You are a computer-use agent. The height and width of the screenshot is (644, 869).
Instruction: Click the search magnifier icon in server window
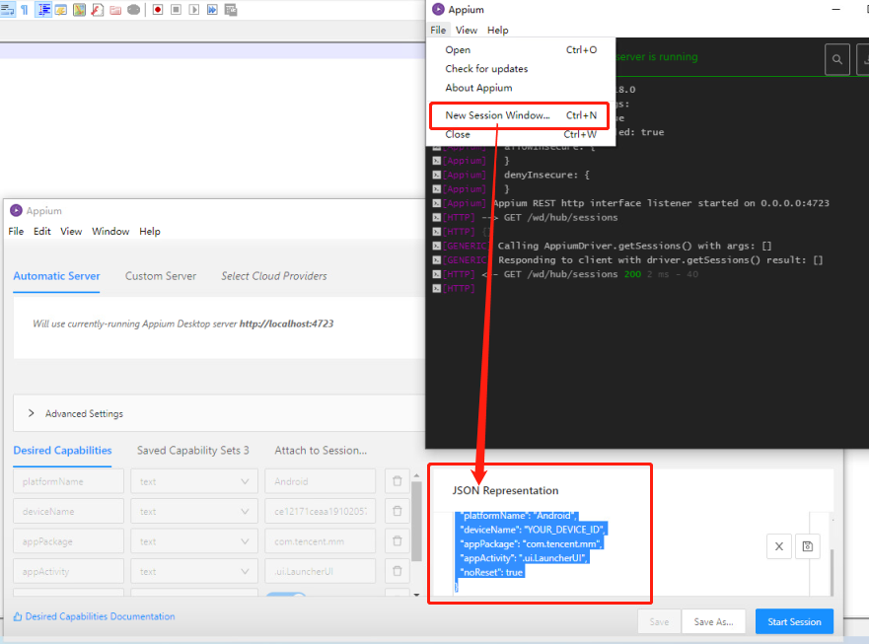836,59
